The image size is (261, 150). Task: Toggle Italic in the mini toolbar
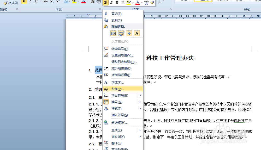(x=111, y=3)
